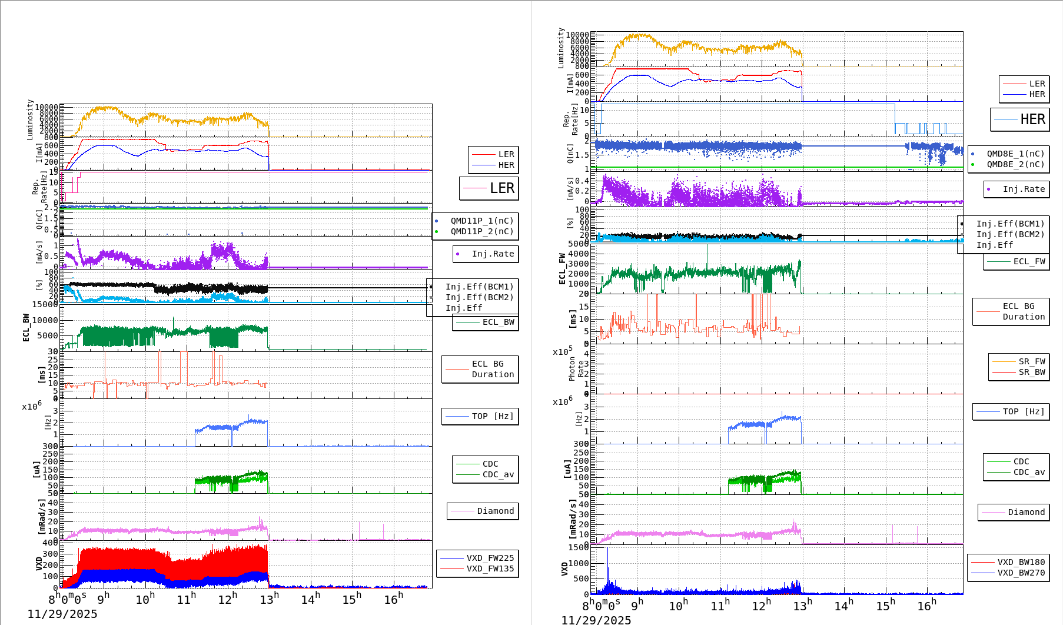Viewport: 1063px width, 625px height.
Task: Select the VXD_FW135 red legend entry
Action: pos(490,569)
